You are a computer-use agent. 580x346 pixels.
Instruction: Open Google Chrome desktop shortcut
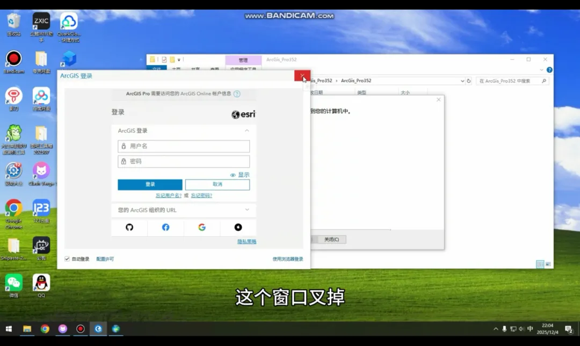click(x=13, y=214)
